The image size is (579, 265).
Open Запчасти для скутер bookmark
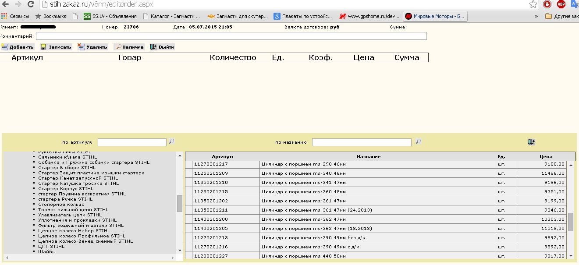(238, 16)
